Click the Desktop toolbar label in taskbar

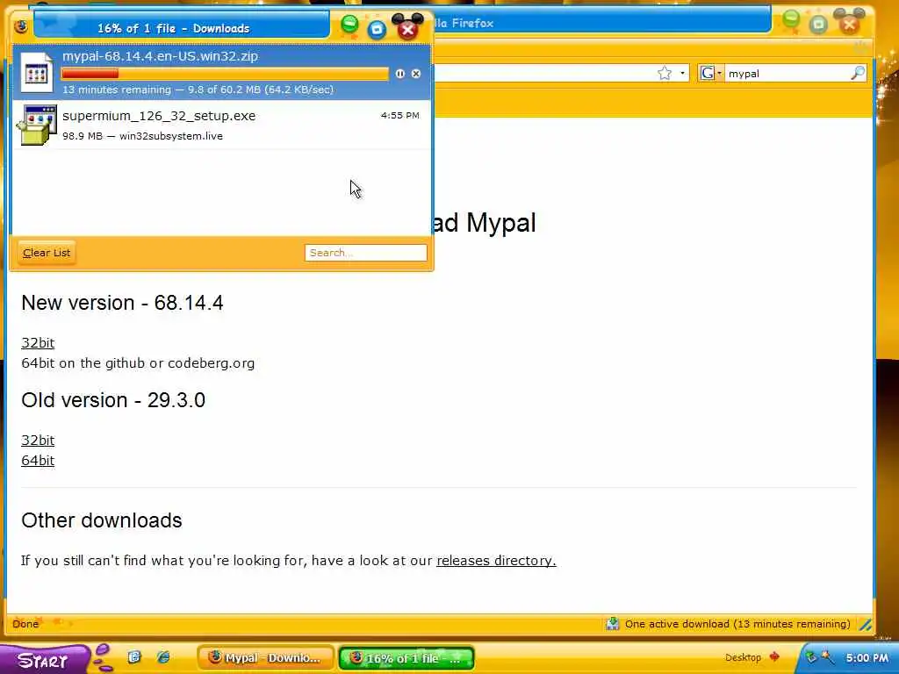pos(743,657)
